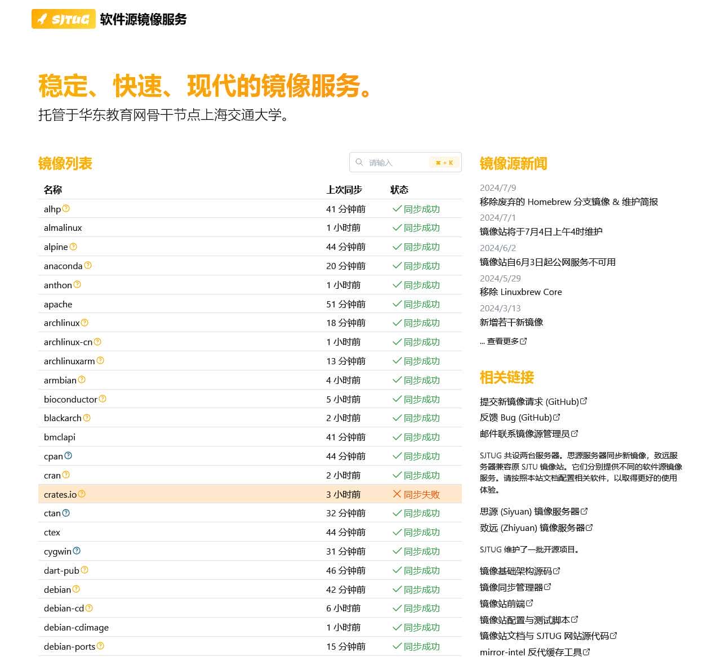Open blue help icon beside cpan
This screenshot has width=721, height=657.
[68, 455]
